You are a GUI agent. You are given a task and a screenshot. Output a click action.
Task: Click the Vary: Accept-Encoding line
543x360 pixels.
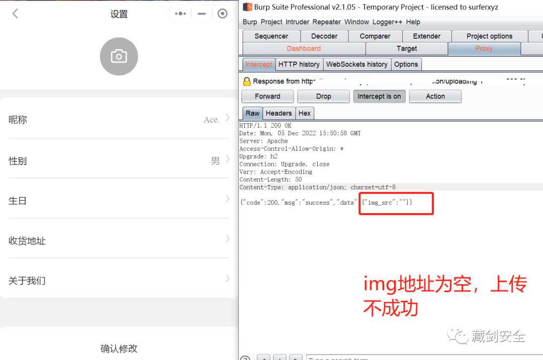[x=276, y=172]
